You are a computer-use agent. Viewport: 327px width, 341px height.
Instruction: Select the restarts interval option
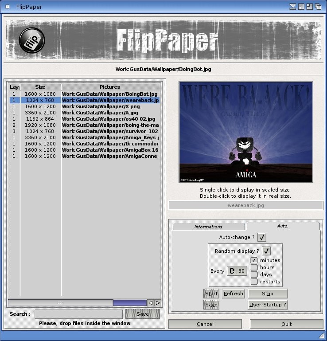point(254,282)
